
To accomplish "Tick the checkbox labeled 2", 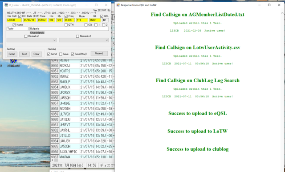I will (x=104, y=25).
